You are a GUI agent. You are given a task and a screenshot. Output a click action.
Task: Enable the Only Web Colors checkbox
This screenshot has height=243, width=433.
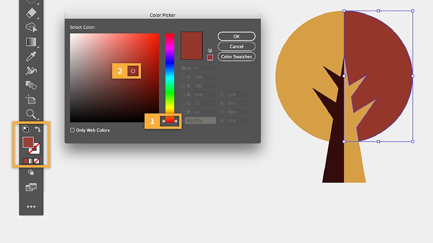[x=72, y=130]
